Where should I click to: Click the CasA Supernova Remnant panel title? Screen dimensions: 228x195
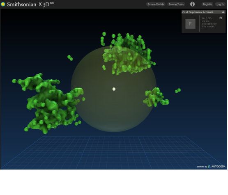pyautogui.click(x=198, y=12)
